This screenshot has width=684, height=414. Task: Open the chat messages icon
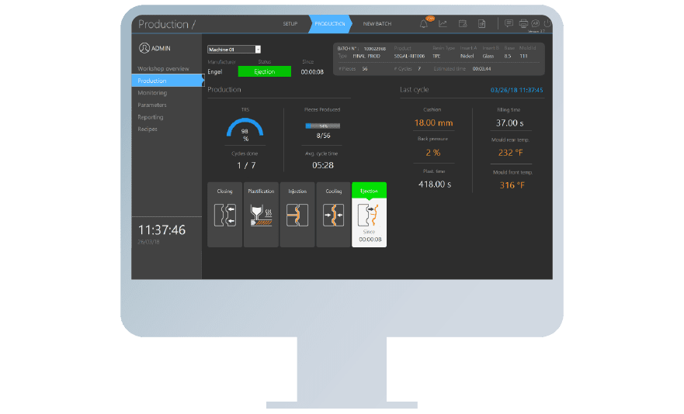509,24
